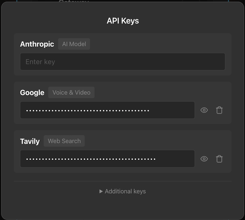Select the Voice & Video tag

(71, 92)
